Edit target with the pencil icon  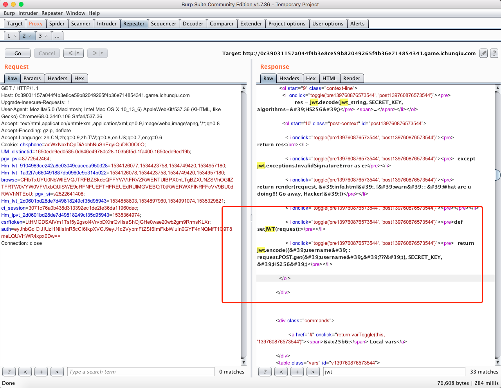pyautogui.click(x=484, y=53)
